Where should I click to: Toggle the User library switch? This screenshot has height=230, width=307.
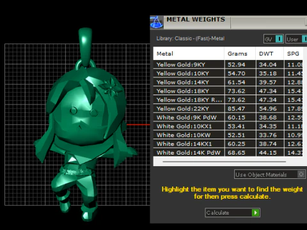(x=304, y=39)
